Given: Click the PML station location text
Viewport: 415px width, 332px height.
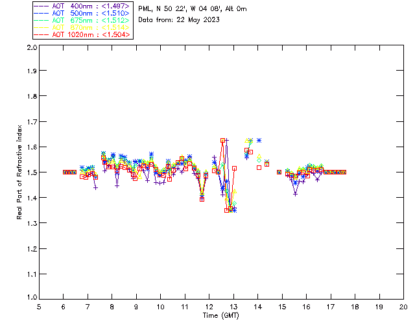Looking at the screenshot, I should 193,9.
